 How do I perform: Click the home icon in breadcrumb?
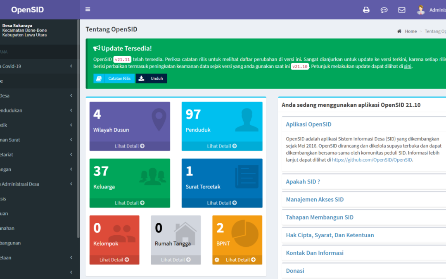coord(399,31)
